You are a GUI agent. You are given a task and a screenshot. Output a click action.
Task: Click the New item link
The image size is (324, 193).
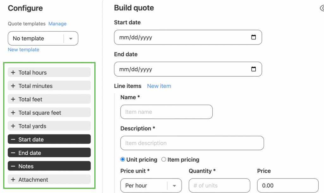pyautogui.click(x=159, y=86)
